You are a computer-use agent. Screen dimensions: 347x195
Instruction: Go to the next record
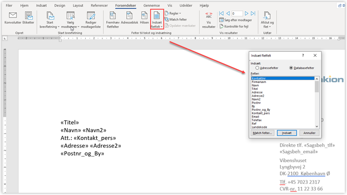point(246,14)
